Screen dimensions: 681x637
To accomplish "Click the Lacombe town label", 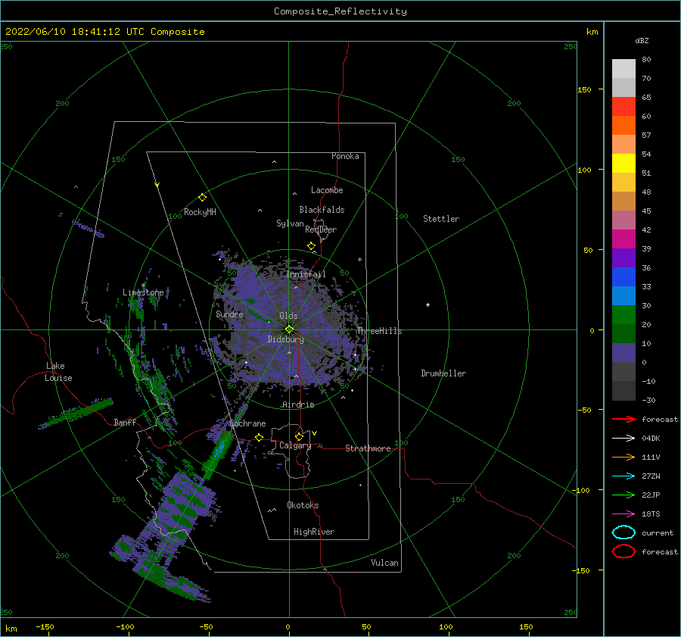I will click(x=327, y=190).
